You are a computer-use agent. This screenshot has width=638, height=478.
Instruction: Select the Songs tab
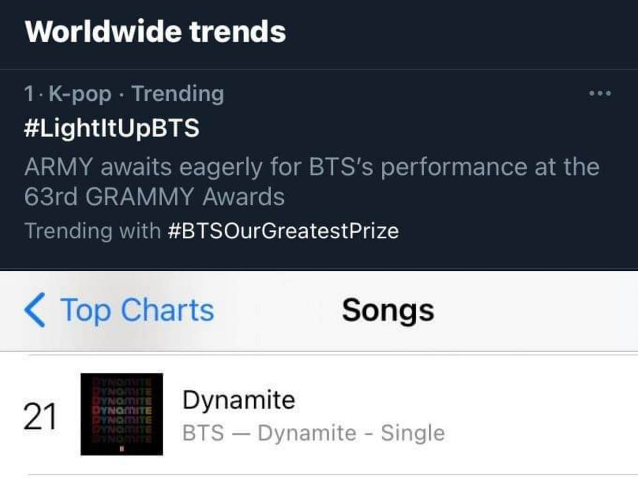click(x=388, y=310)
